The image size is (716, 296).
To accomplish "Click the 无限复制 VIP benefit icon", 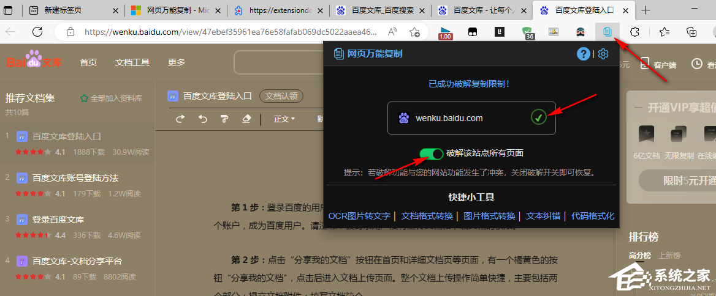I will [678, 134].
